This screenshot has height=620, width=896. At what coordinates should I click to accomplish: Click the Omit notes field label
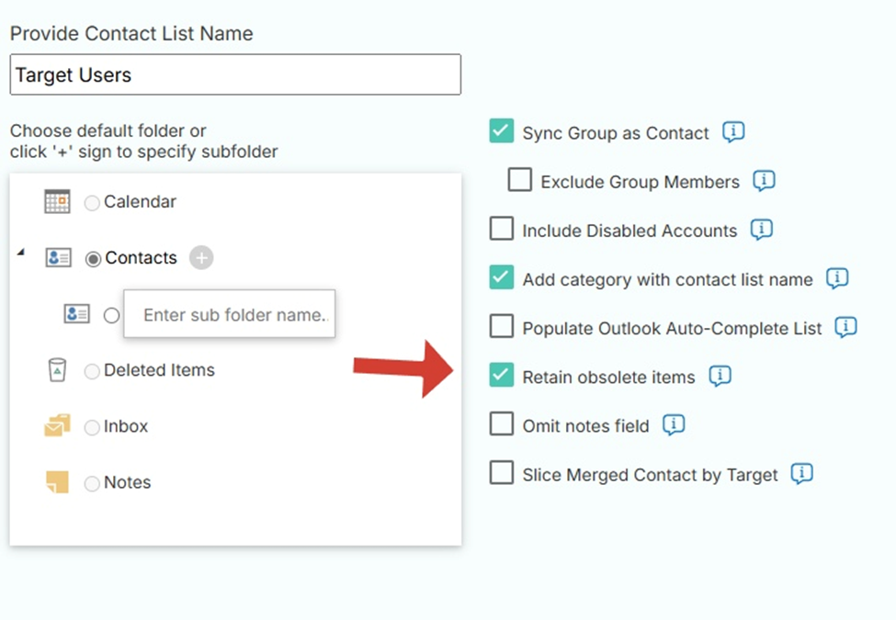585,426
